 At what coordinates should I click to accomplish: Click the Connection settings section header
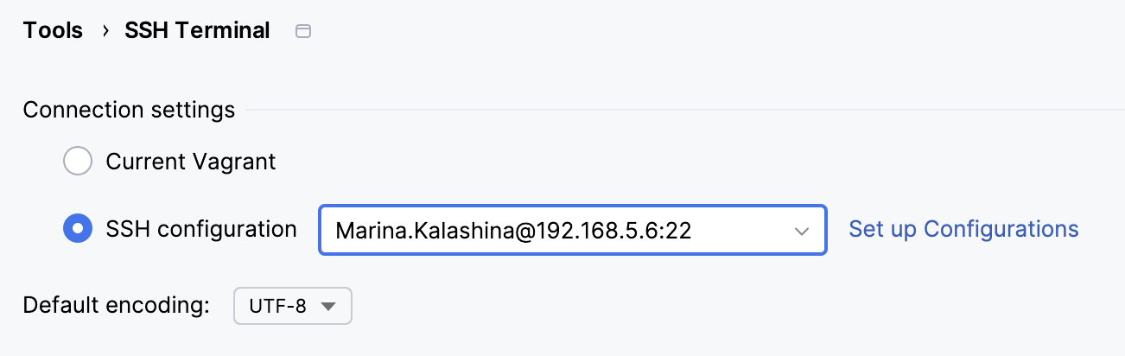point(129,110)
